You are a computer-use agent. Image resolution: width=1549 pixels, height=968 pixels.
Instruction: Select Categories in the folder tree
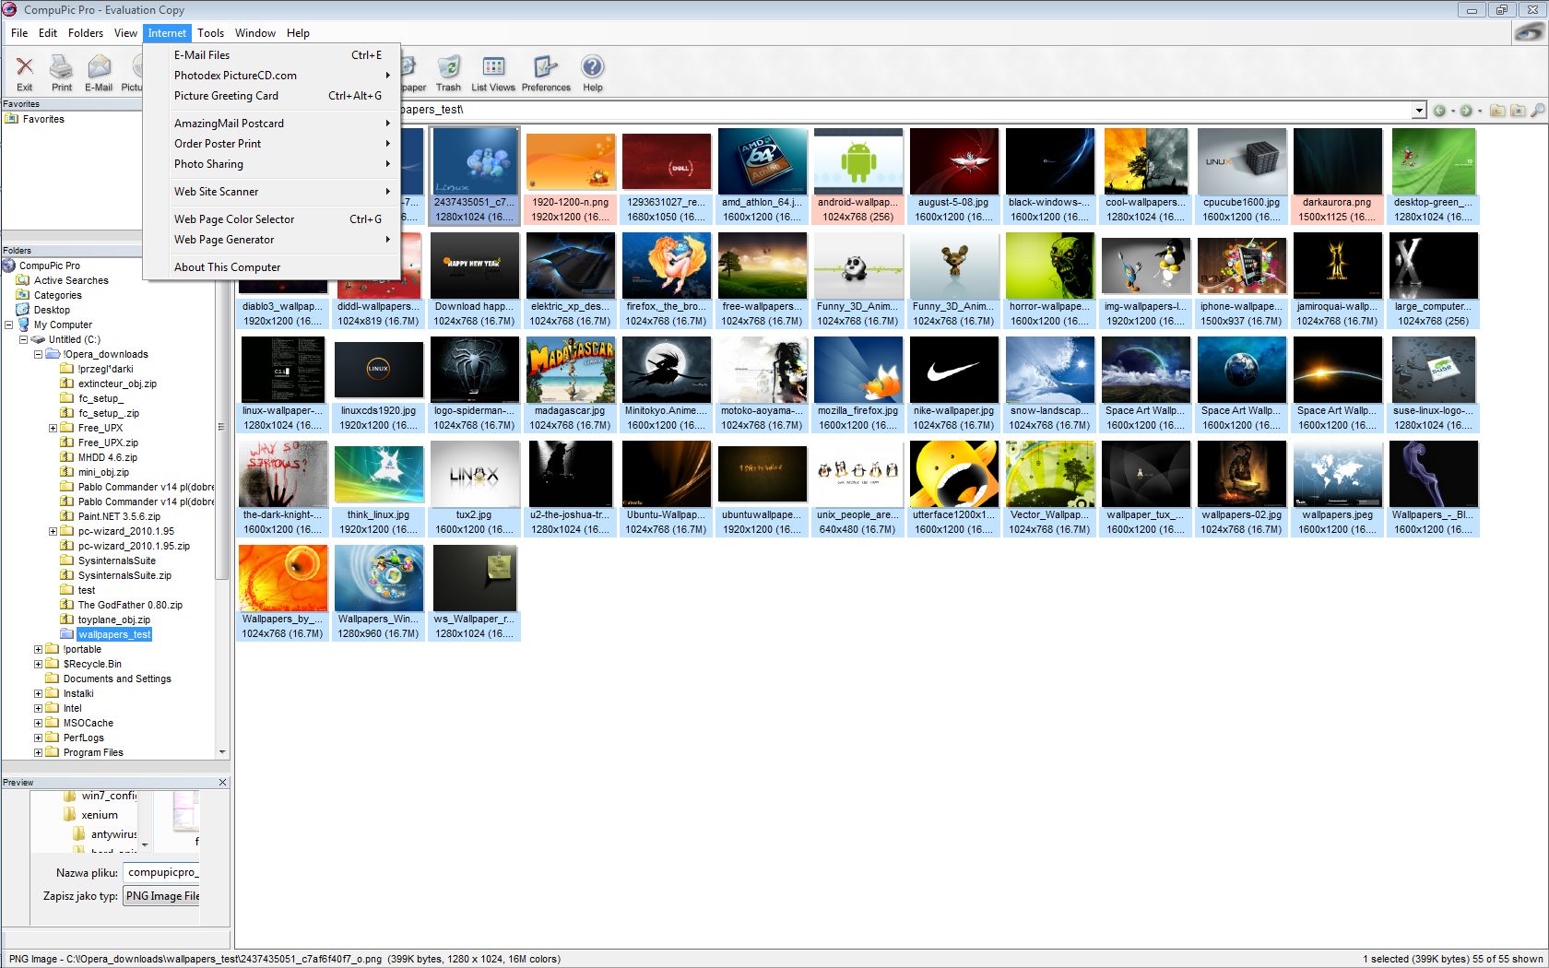click(x=58, y=295)
